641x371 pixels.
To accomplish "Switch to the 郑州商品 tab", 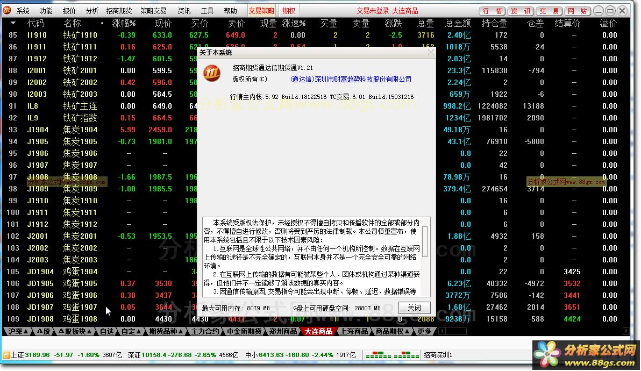I will 283,331.
